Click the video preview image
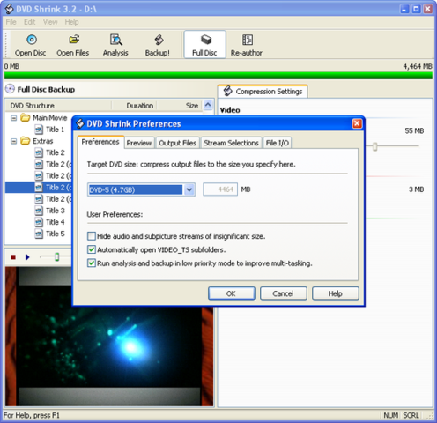The height and width of the screenshot is (423, 437). click(x=109, y=337)
